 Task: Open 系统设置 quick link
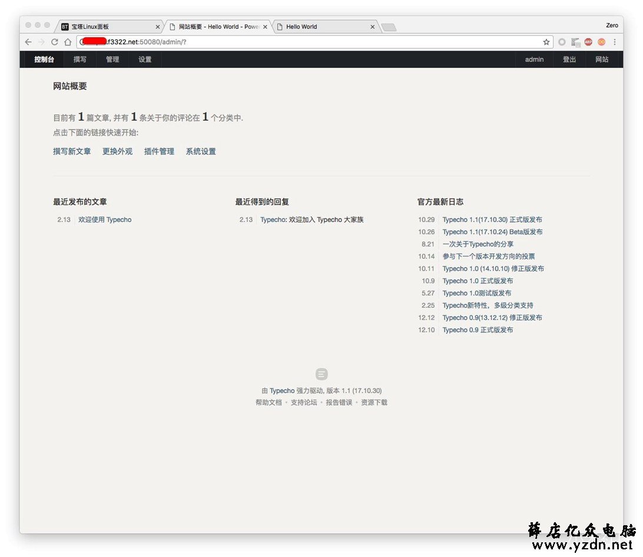201,151
